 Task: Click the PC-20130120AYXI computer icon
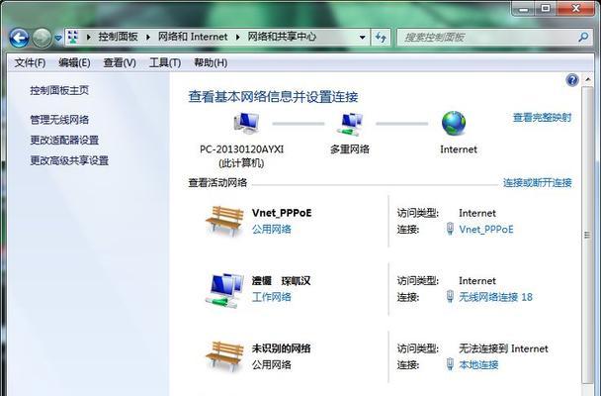[x=246, y=124]
